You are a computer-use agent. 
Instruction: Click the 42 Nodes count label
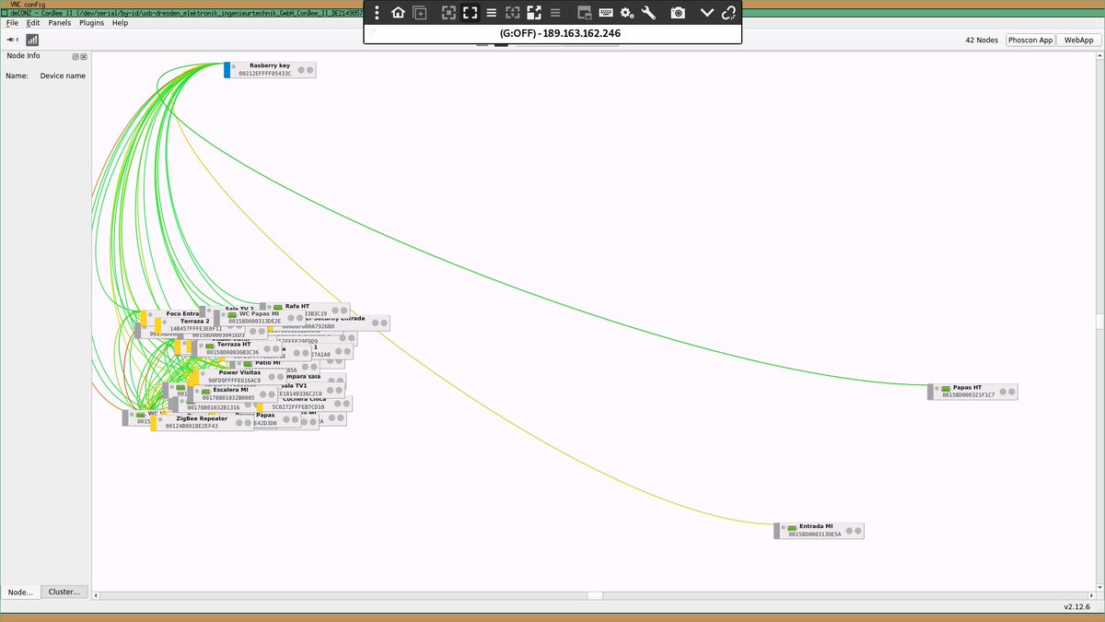(982, 41)
